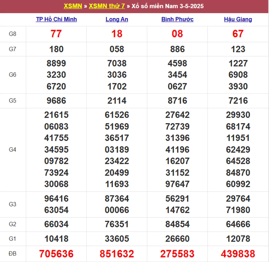The width and height of the screenshot is (269, 262).
Task: Click G4 number 73924
Action: 56,173
